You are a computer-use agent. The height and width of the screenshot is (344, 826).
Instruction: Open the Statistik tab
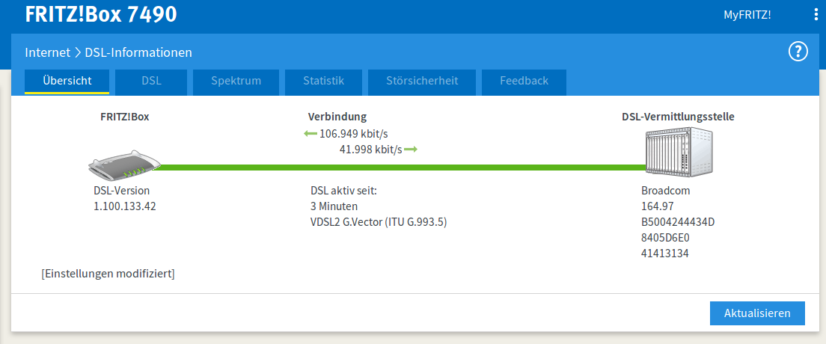click(x=323, y=81)
